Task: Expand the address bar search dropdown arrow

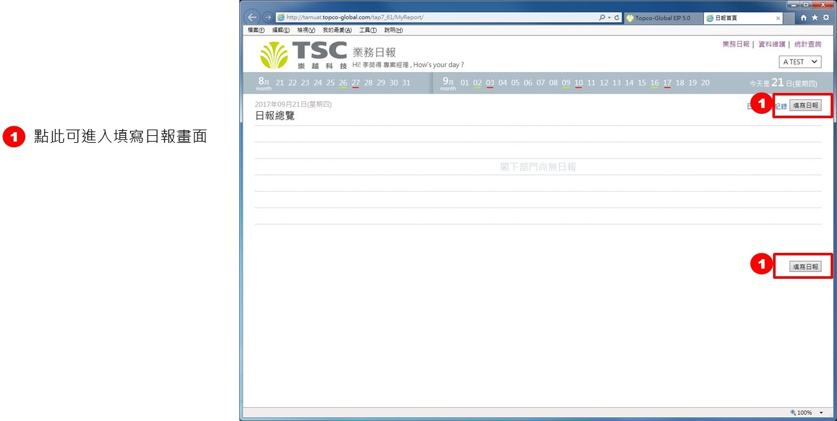Action: click(609, 18)
